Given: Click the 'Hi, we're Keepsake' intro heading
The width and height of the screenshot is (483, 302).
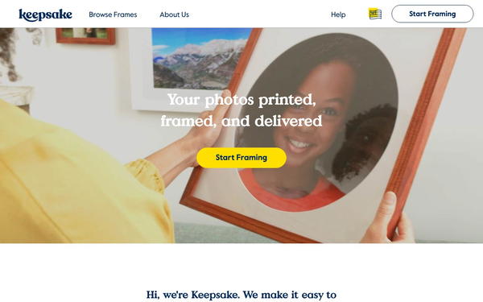Looking at the screenshot, I should 242,295.
